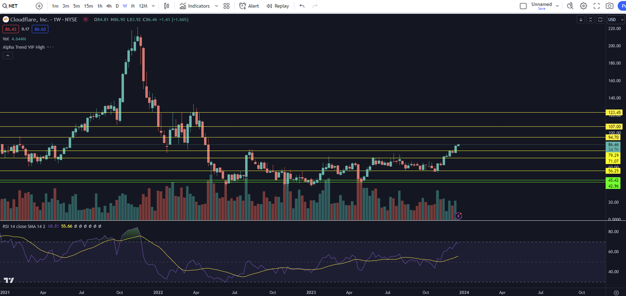Select the daily D interval

pos(117,6)
